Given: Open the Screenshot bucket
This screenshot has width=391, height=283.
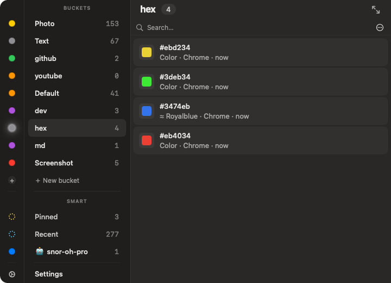Looking at the screenshot, I should pyautogui.click(x=77, y=163).
